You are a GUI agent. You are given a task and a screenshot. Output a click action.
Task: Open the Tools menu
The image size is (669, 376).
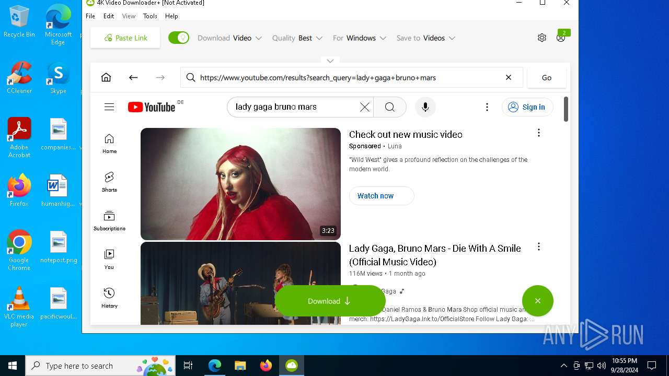pos(150,16)
